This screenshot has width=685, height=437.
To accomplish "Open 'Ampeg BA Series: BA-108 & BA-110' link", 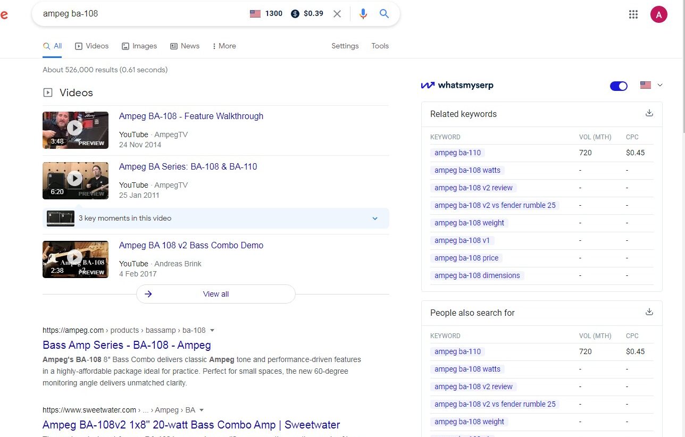I will (188, 166).
